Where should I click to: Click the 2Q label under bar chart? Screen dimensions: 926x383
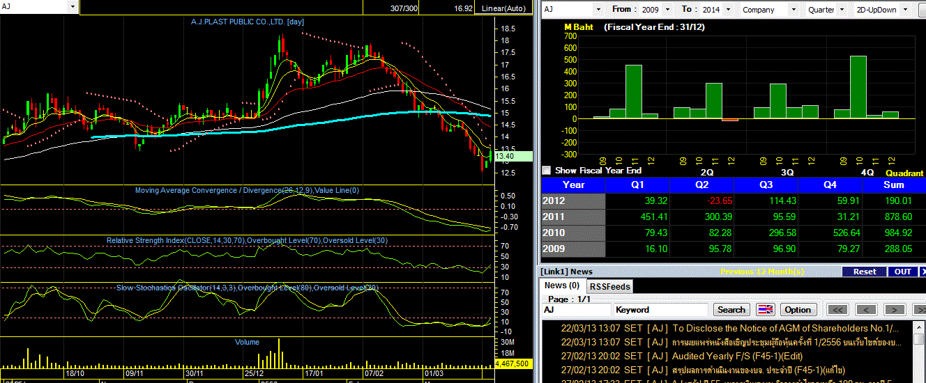click(706, 172)
